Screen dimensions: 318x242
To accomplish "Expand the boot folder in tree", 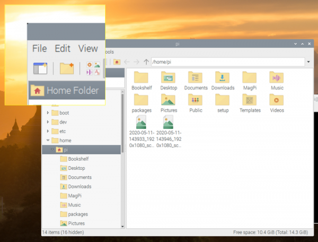I will click(x=48, y=113).
